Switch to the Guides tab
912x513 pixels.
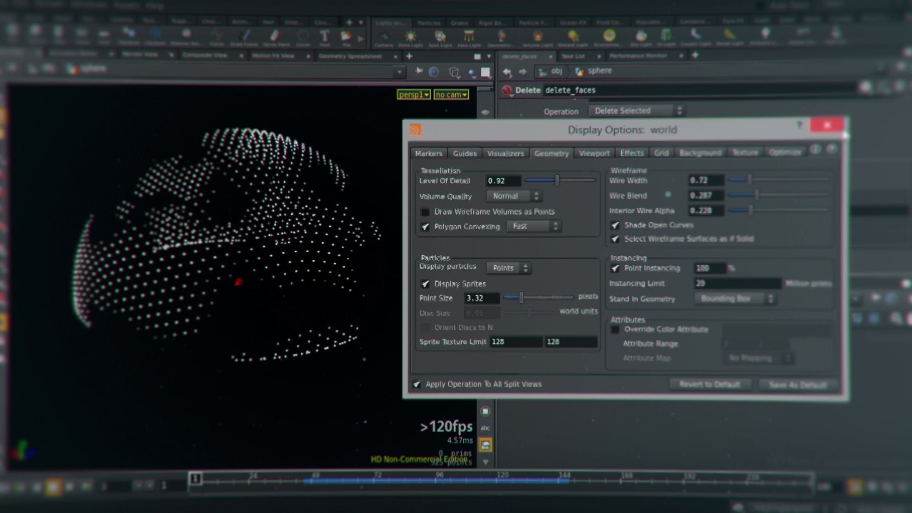click(x=465, y=154)
